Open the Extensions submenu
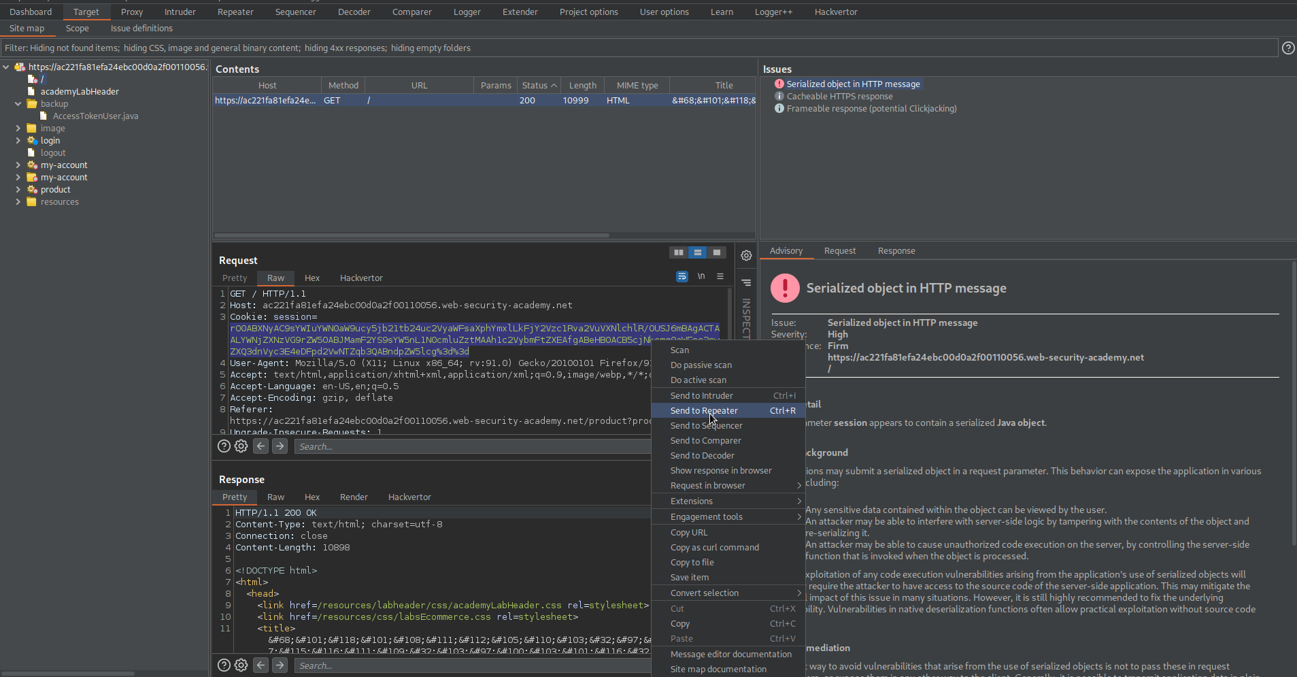This screenshot has width=1297, height=677. click(x=728, y=501)
